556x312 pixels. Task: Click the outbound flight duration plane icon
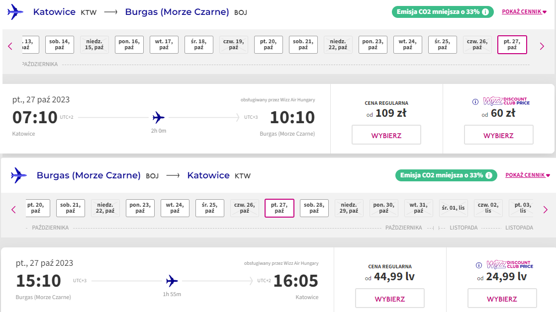coord(159,117)
